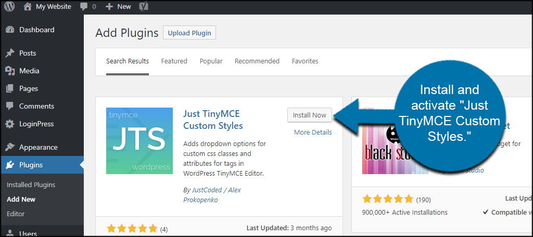Image resolution: width=533 pixels, height=237 pixels.
Task: Click the Comments speech bubble sidebar icon
Action: [x=10, y=106]
